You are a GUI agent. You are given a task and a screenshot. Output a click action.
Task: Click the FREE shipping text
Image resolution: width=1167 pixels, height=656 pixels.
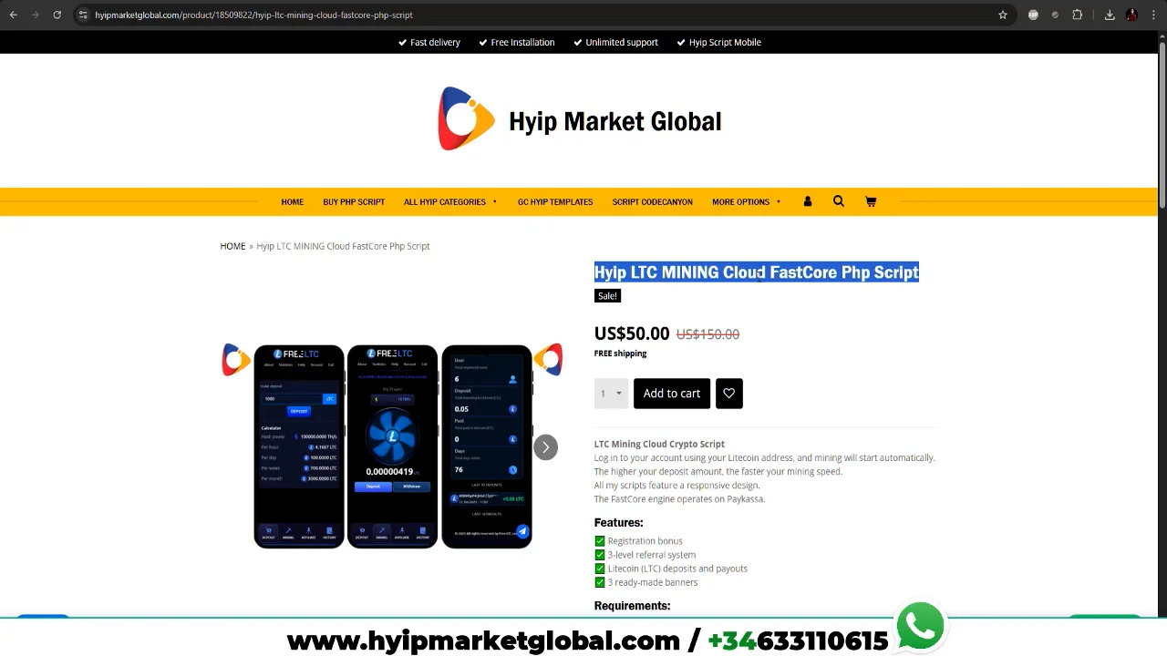click(620, 354)
